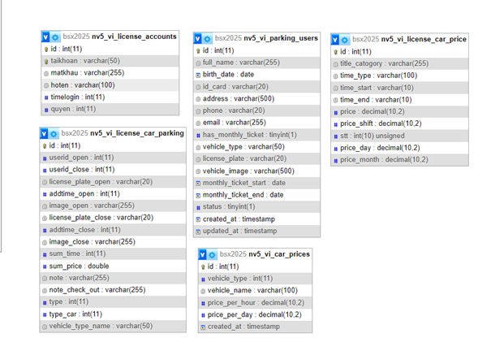Select has_monthly_ticket tinyint(1) field
The height and width of the screenshot is (351, 491).
coord(249,135)
